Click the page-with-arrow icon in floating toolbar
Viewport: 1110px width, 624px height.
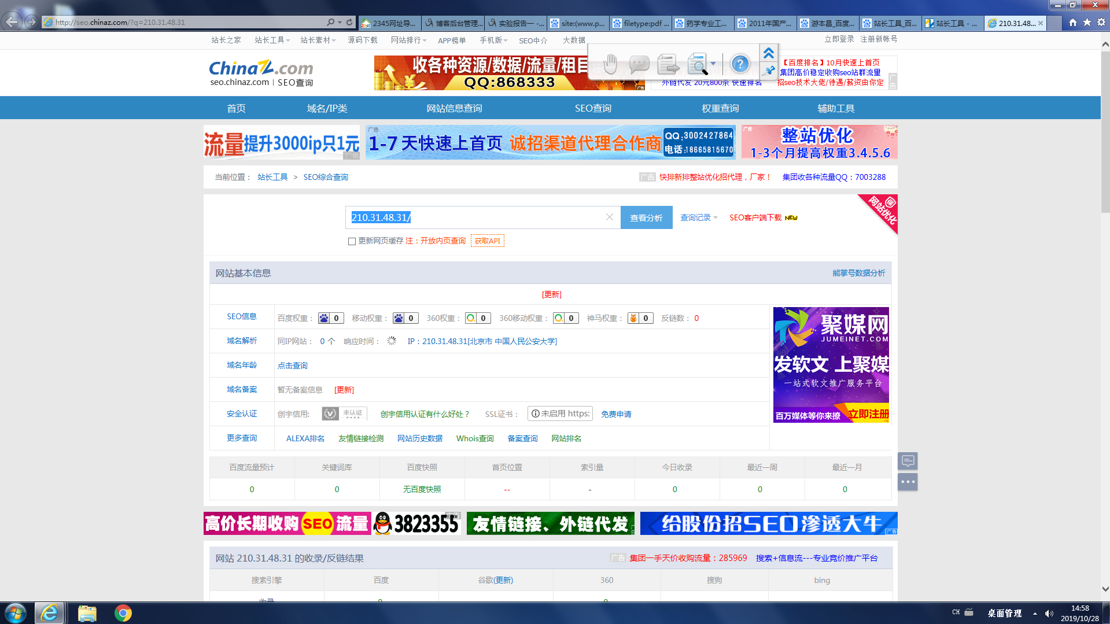click(x=668, y=64)
